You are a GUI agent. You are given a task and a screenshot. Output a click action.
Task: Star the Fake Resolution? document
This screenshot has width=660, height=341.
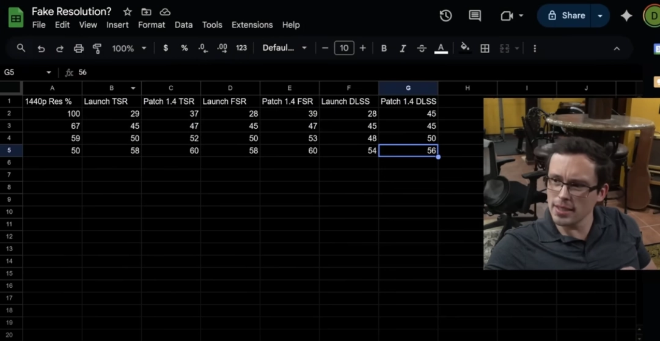coord(127,12)
